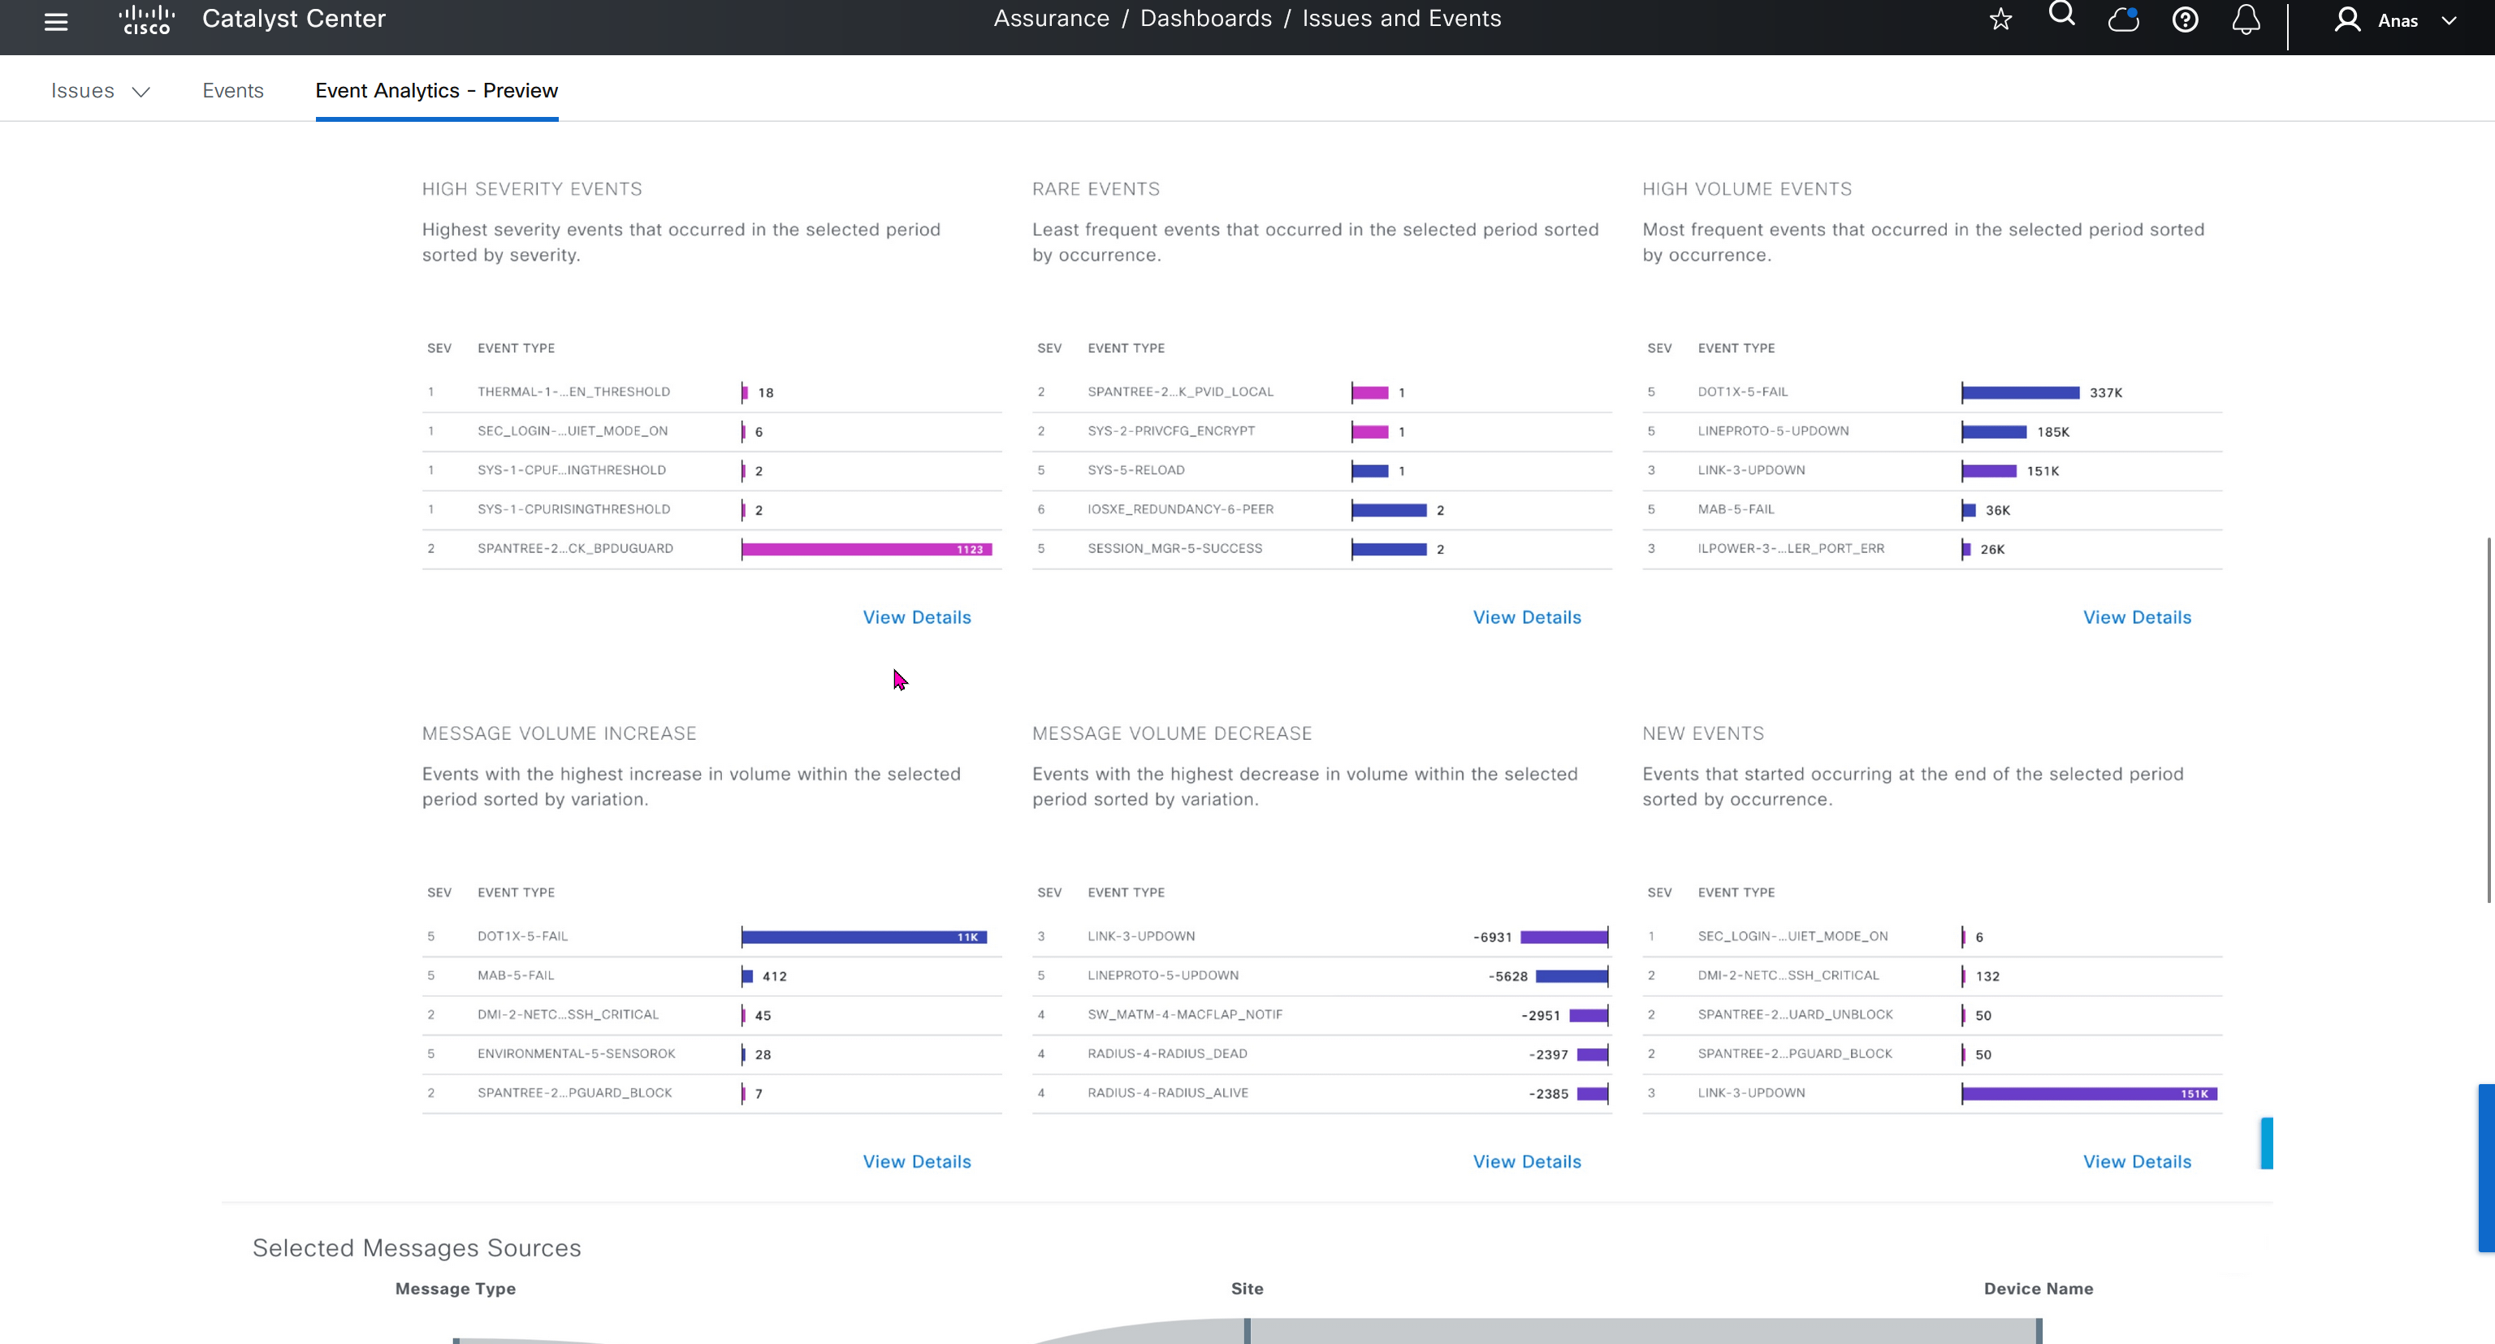Click the favorites star icon

pyautogui.click(x=2000, y=19)
